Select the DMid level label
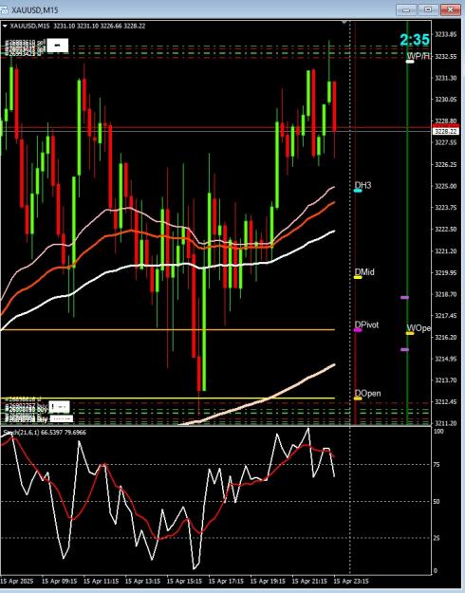The image size is (465, 593). [364, 272]
